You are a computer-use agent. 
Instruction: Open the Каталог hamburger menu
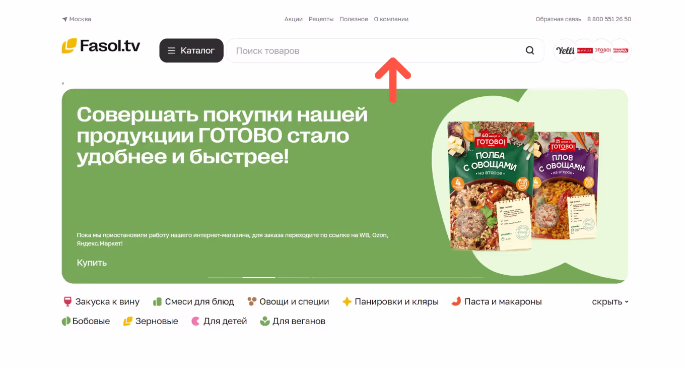191,50
